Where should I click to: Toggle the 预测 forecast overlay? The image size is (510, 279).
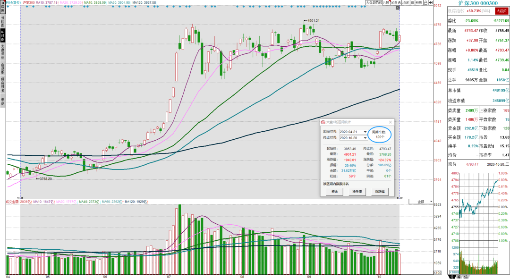(419, 2)
